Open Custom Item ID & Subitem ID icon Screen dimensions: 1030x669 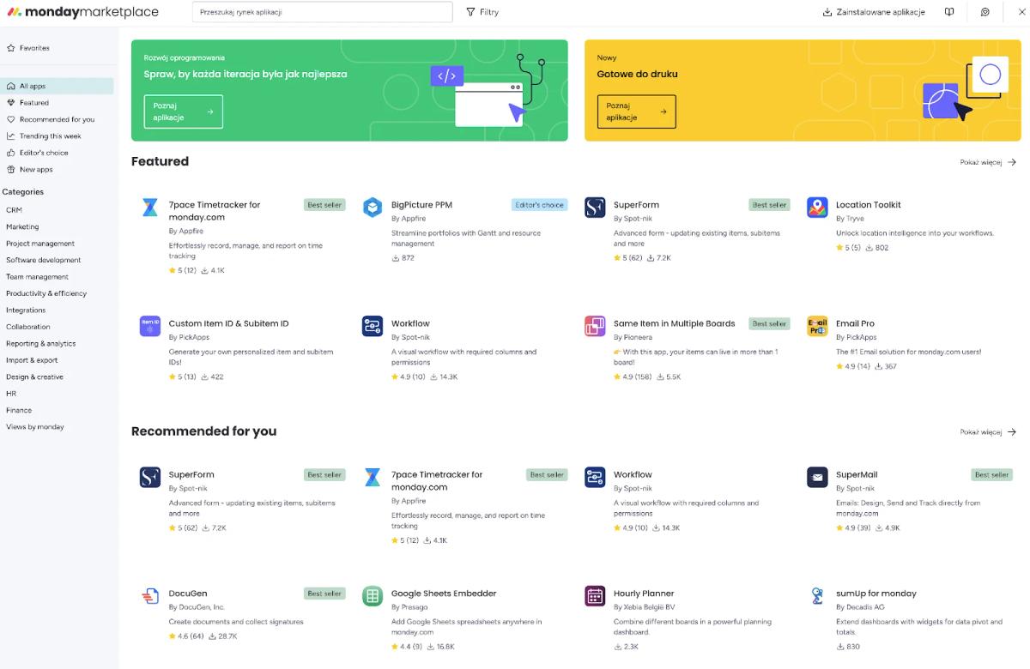click(150, 326)
